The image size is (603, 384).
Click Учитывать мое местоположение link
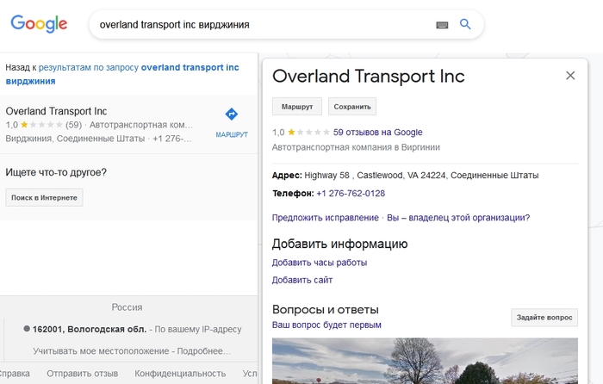point(101,351)
